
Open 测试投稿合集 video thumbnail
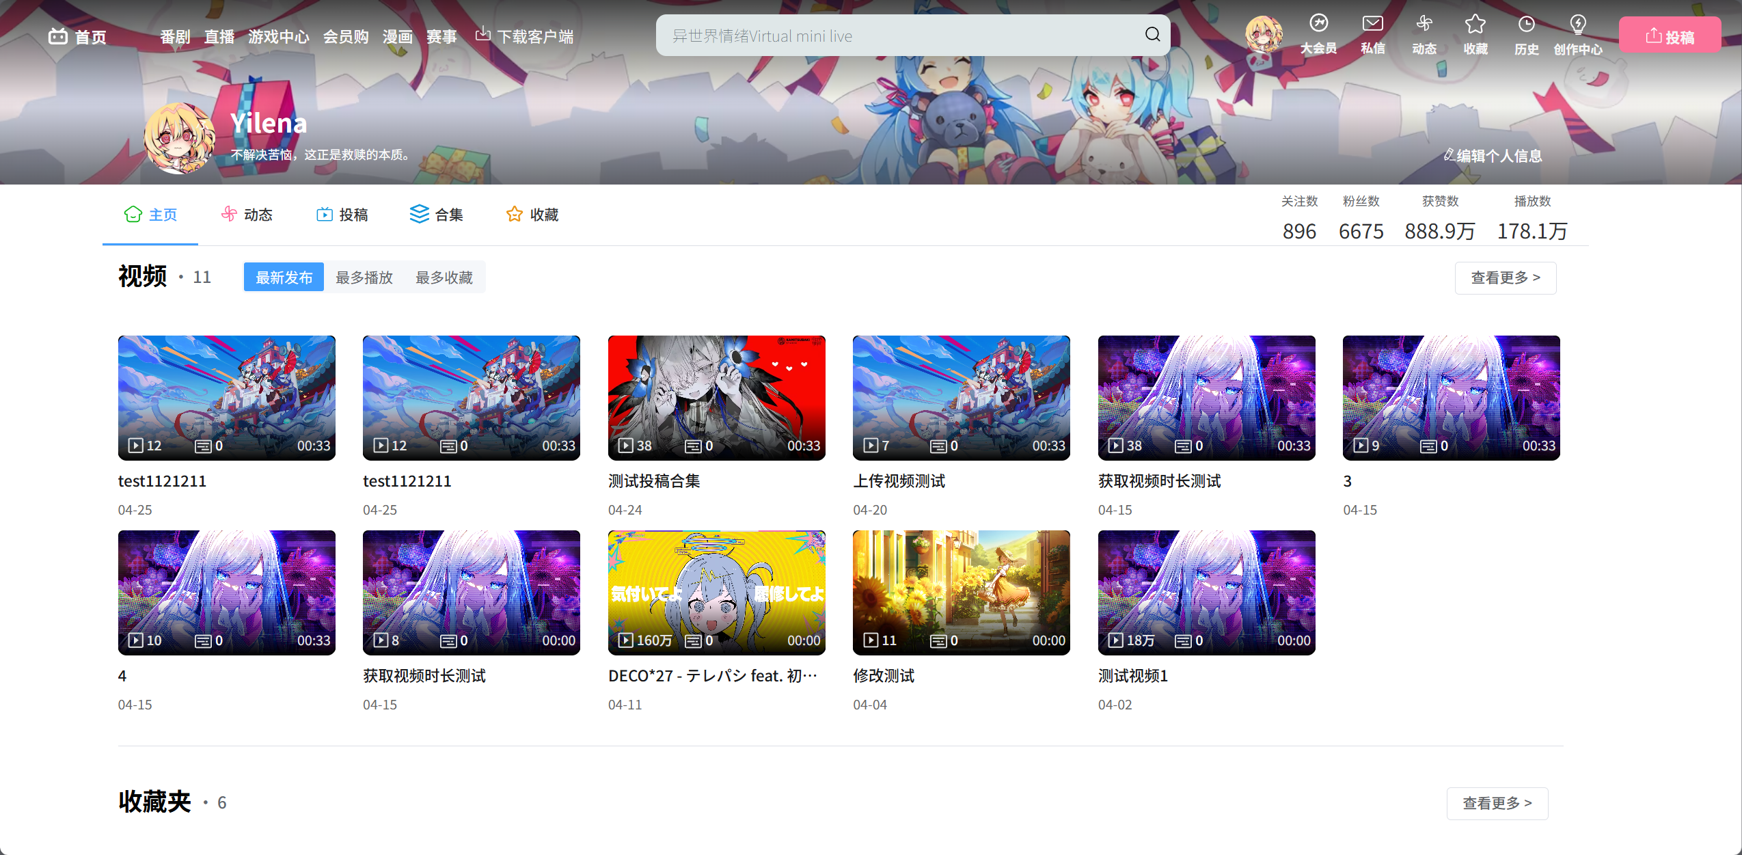click(716, 397)
